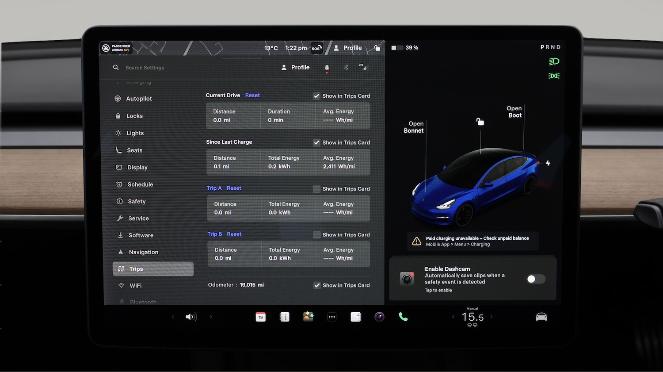The height and width of the screenshot is (372, 663).
Task: Tap the right arrow near temperature 15.5
Action: tap(492, 317)
